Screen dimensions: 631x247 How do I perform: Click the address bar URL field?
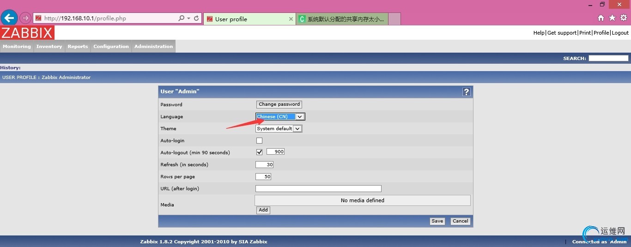pyautogui.click(x=106, y=18)
